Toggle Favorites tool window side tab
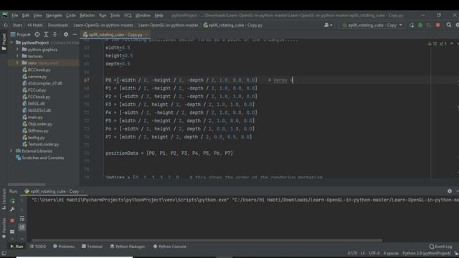 [4, 228]
